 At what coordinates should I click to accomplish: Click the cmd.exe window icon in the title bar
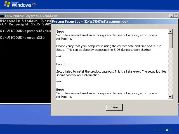pyautogui.click(x=2, y=16)
